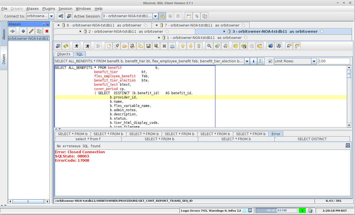The image size is (355, 215).
Task: Create a new session window
Action: (x=189, y=16)
